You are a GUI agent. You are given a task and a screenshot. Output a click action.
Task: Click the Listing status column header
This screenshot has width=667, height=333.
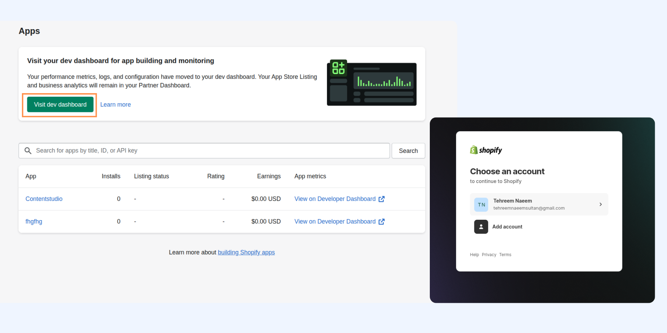tap(151, 176)
